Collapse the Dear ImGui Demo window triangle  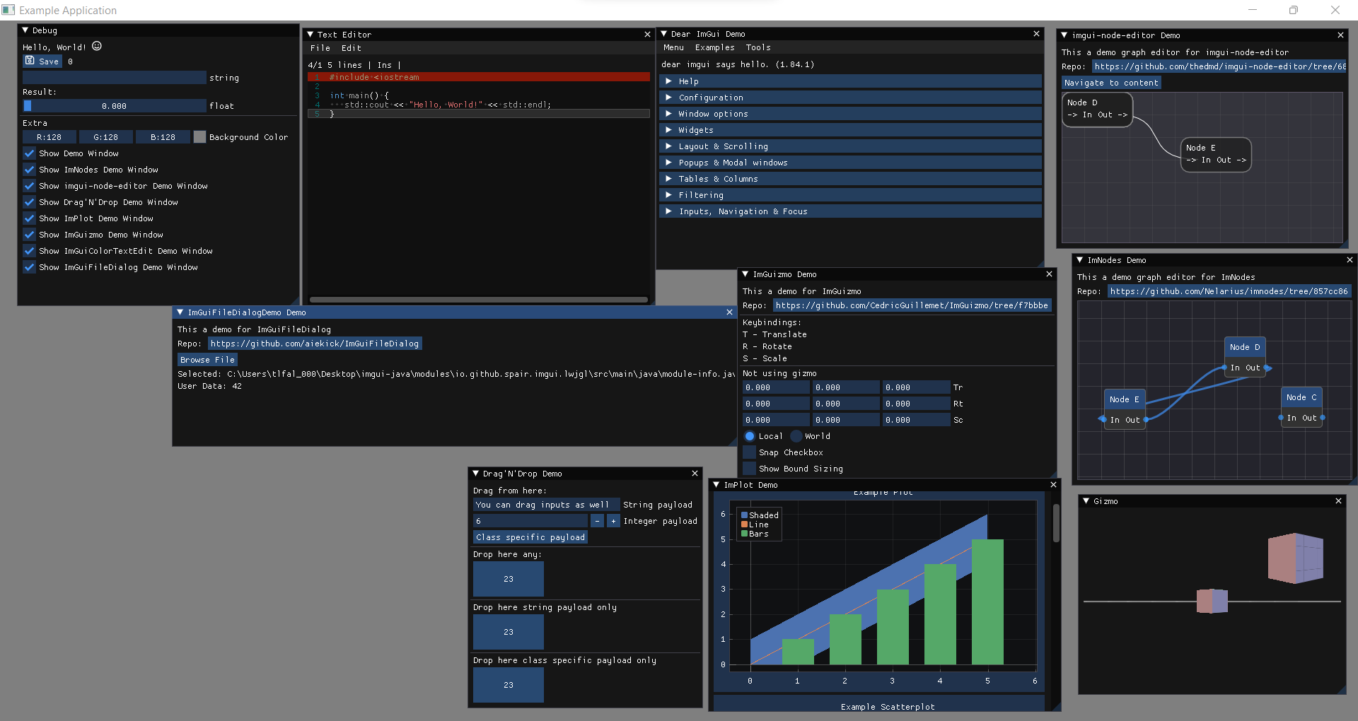coord(664,33)
